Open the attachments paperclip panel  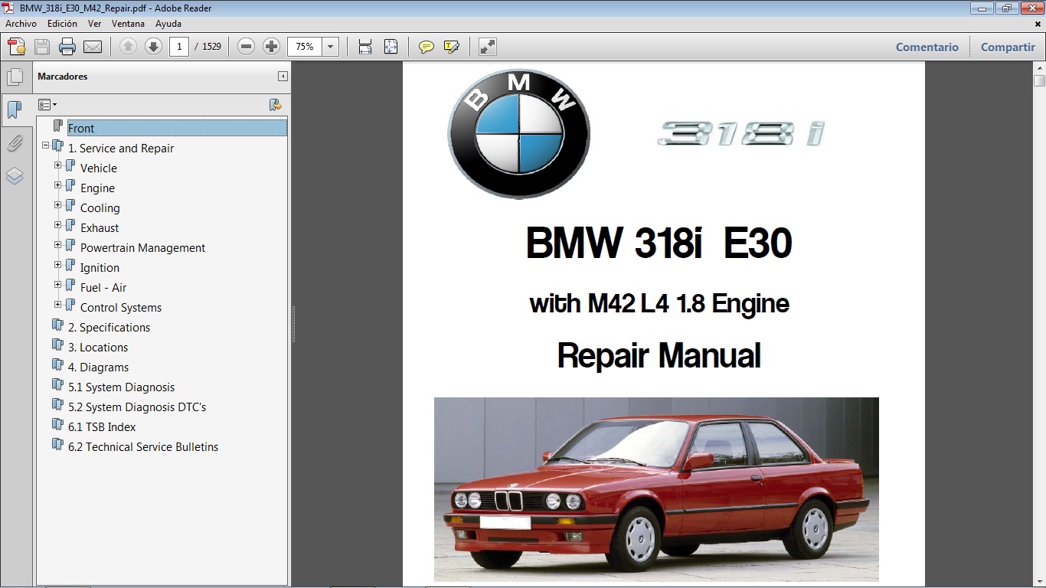point(16,143)
